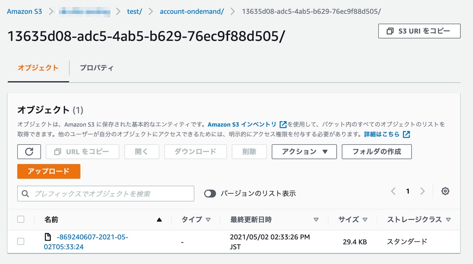Image resolution: width=473 pixels, height=264 pixels.
Task: Sort by サイズ column arrow
Action: [365, 220]
